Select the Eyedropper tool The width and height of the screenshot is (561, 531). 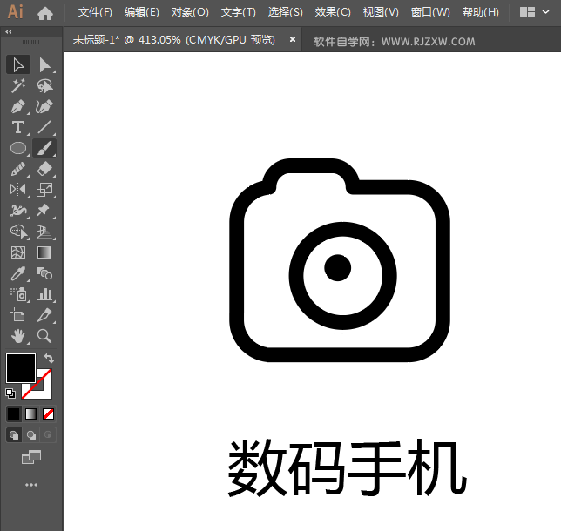point(17,273)
